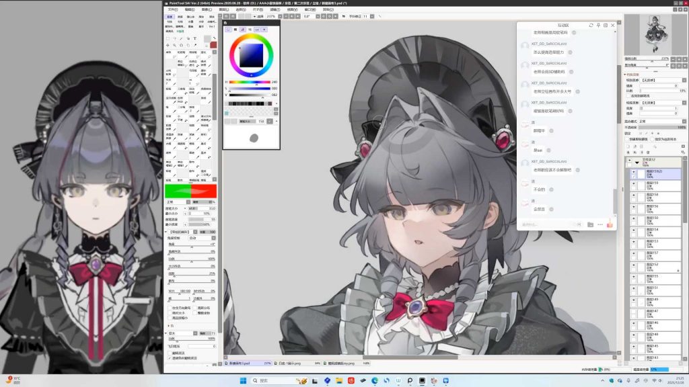
Task: Open the zoom percentage dropdown in toolbar
Action: pos(270,16)
